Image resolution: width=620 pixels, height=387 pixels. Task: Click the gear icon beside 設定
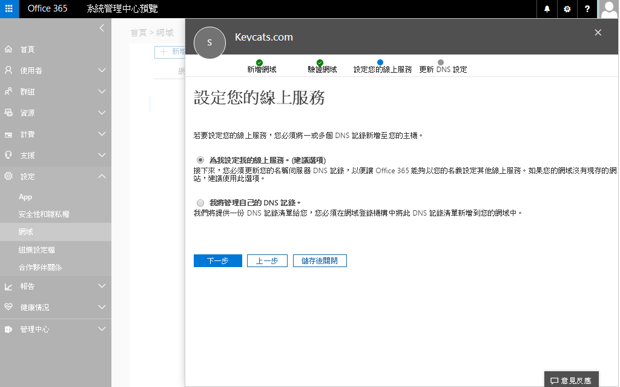8,176
